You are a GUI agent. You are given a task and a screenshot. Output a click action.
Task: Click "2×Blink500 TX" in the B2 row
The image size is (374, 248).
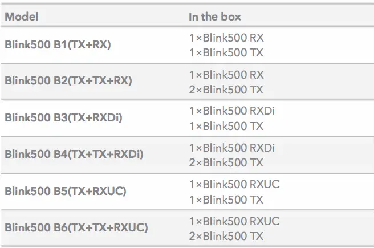click(226, 89)
